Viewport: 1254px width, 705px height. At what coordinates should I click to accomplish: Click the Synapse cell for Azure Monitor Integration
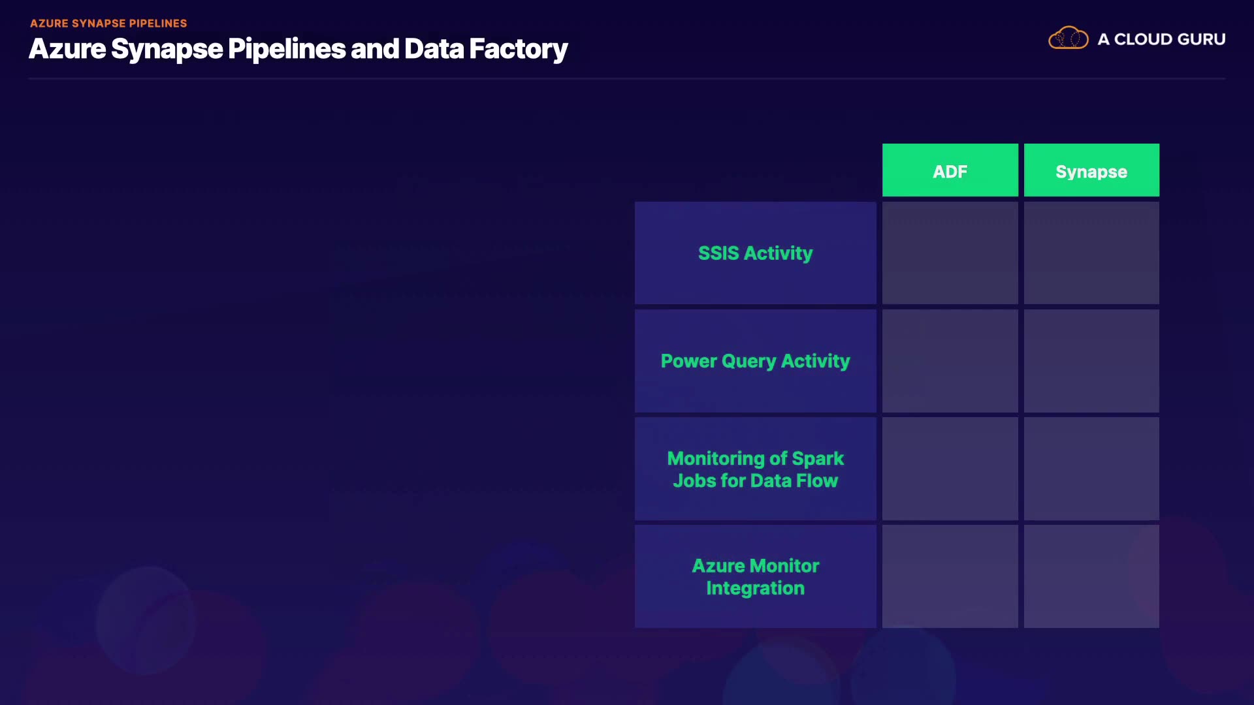(x=1091, y=577)
